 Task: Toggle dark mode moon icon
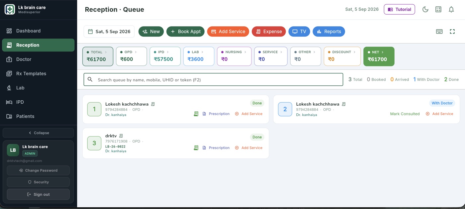425,9
